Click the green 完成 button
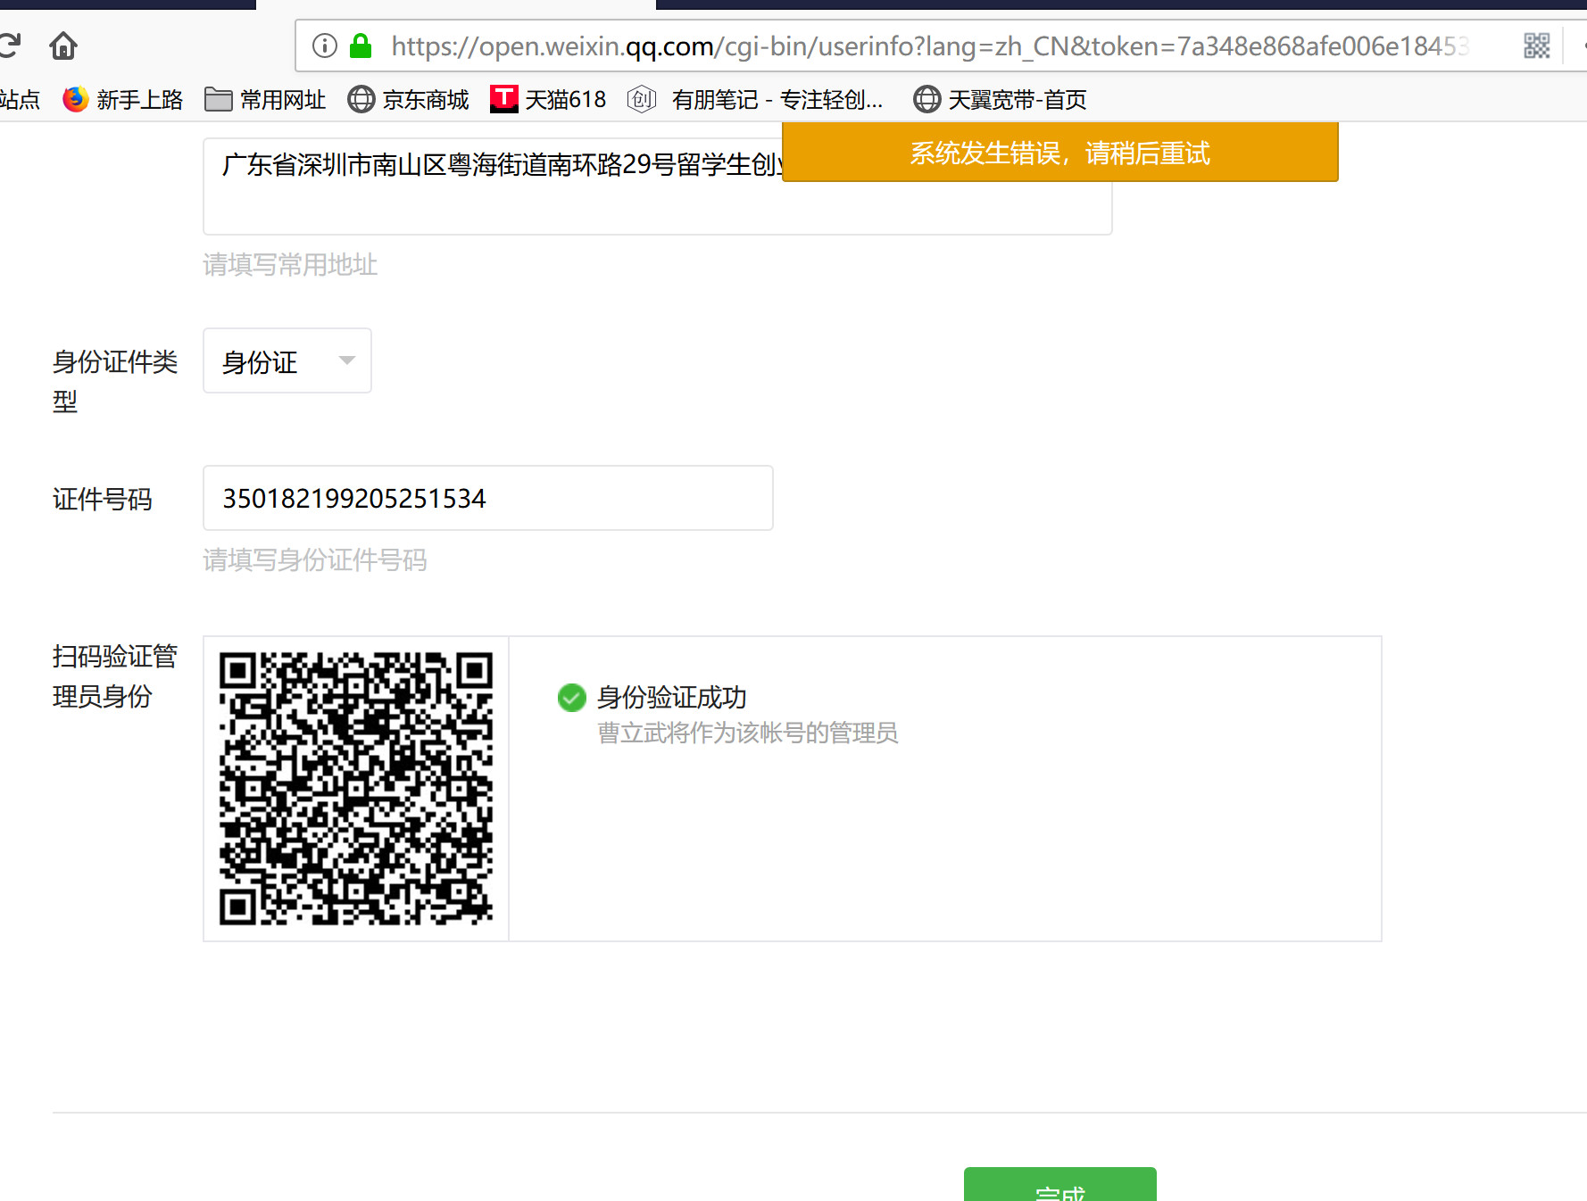1587x1201 pixels. (x=1060, y=1185)
